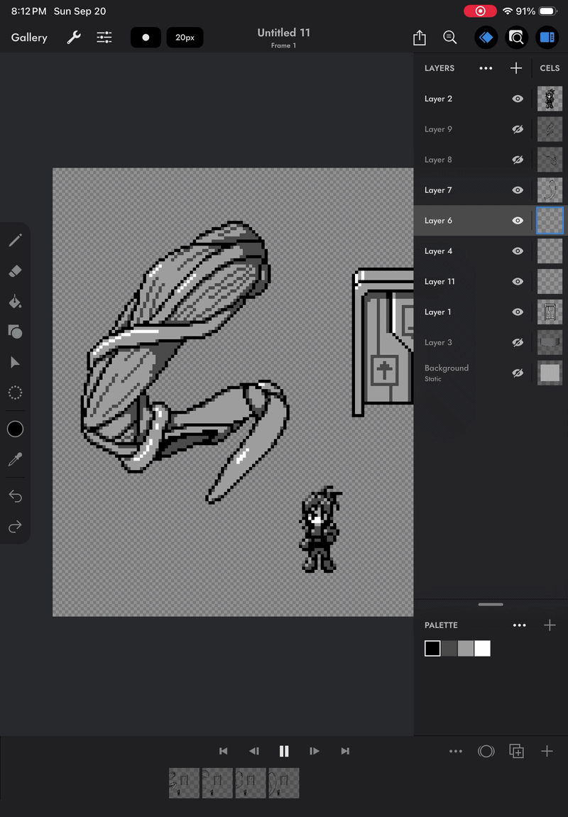The width and height of the screenshot is (568, 817).
Task: Hide Layer 7 visibility
Action: coord(518,190)
